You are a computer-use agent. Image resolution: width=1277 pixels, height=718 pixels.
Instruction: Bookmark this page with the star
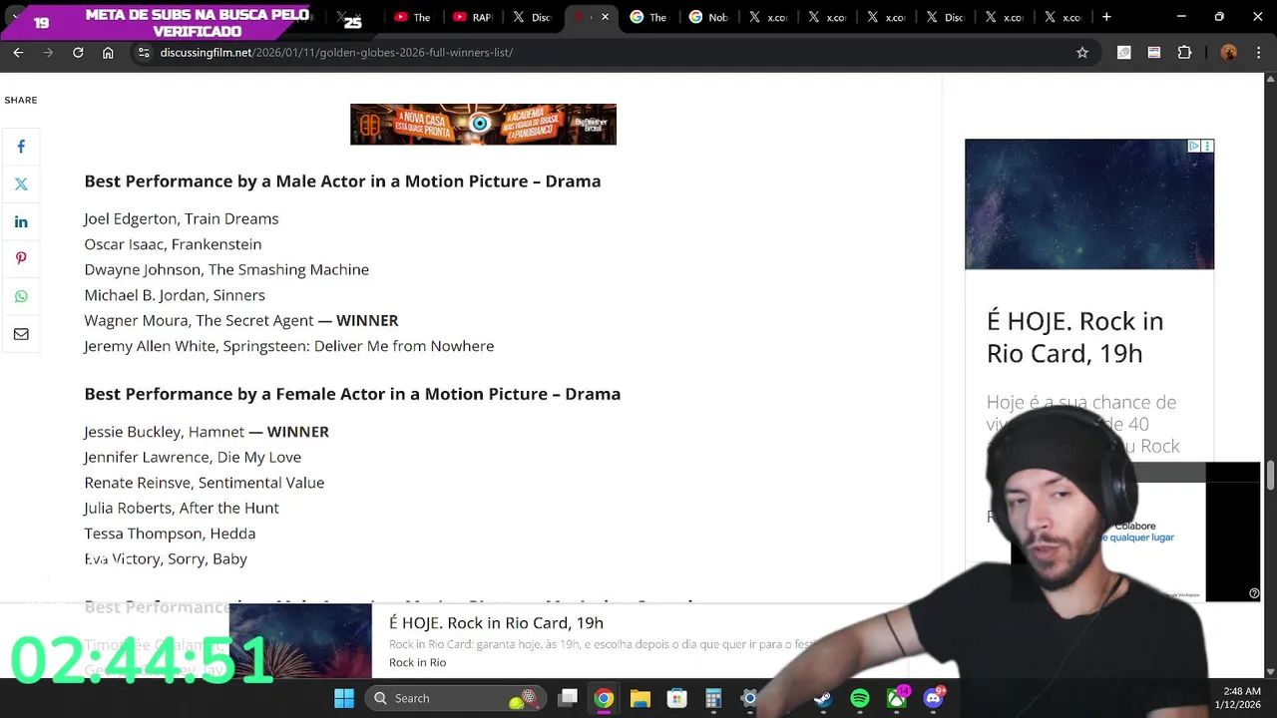pos(1082,52)
